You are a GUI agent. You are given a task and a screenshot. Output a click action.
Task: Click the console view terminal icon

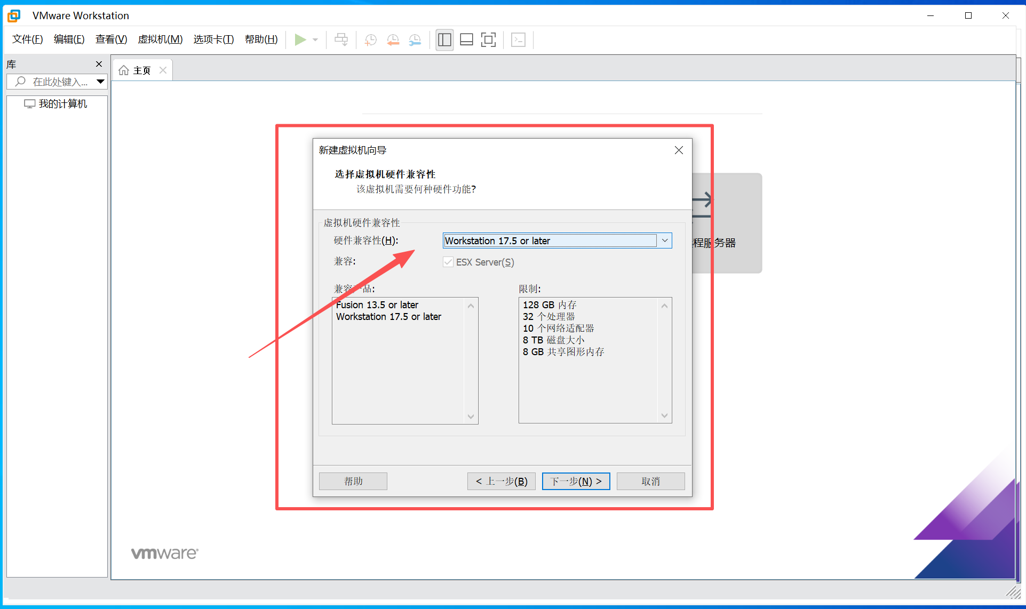pos(518,39)
